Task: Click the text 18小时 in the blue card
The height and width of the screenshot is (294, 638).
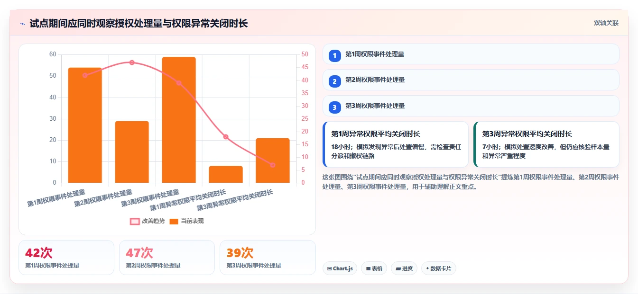Action: (342, 147)
